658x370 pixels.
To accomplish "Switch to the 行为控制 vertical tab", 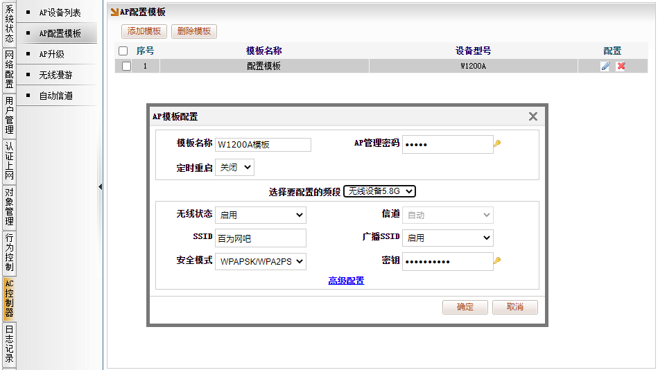I will coord(9,253).
